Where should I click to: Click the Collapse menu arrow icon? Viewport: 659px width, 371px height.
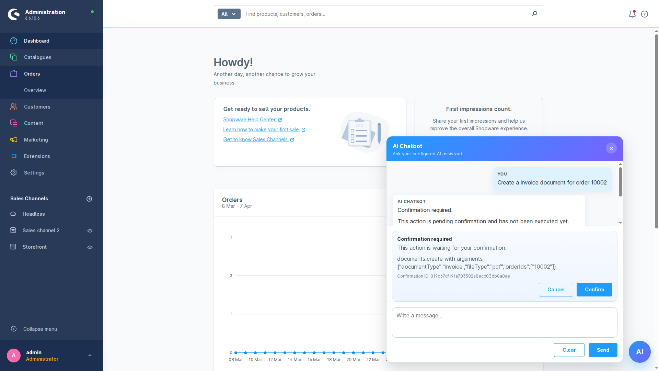coord(14,329)
